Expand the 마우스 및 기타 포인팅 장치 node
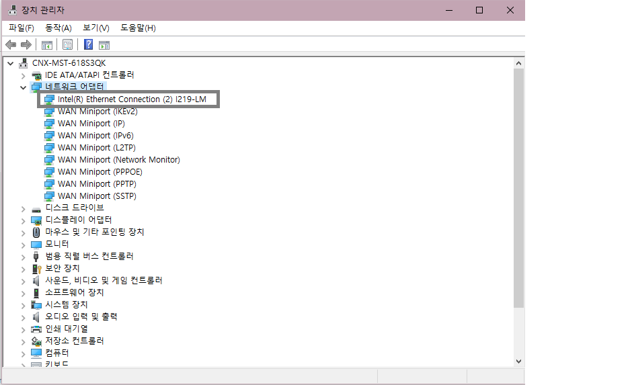 tap(23, 233)
